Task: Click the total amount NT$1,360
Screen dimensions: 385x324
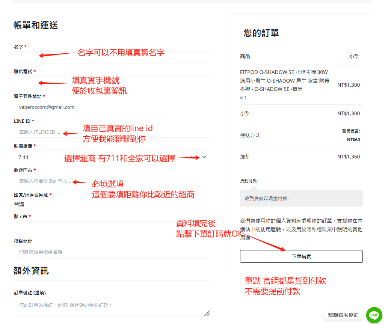Action: click(349, 157)
